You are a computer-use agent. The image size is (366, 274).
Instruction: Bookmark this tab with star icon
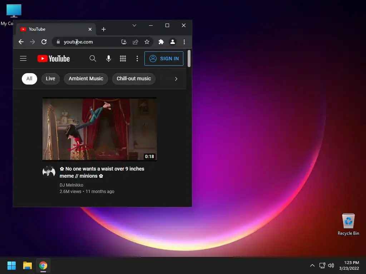(x=147, y=42)
